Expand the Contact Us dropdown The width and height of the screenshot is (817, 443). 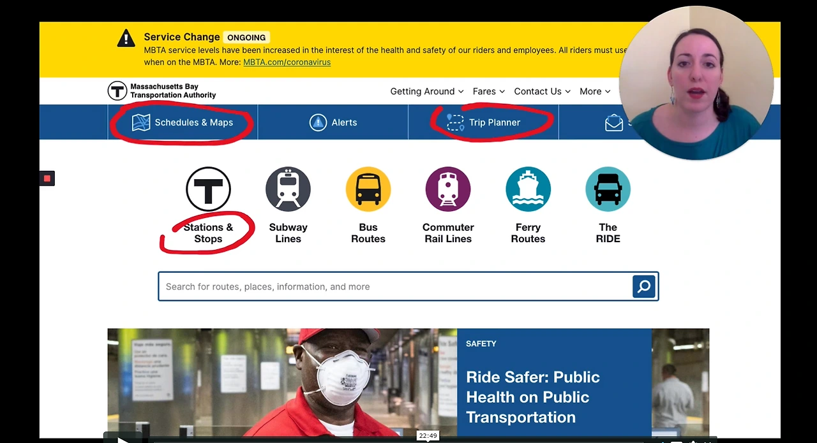(x=543, y=91)
